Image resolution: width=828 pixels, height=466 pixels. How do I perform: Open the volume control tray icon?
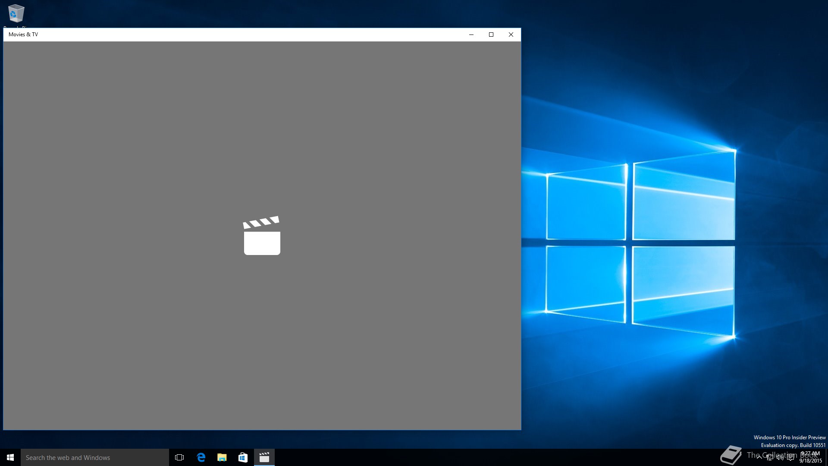pos(780,457)
